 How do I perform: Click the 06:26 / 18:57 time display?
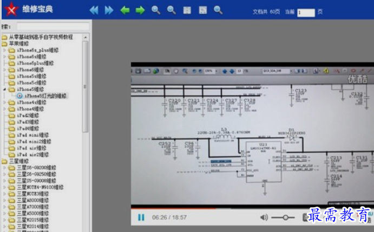[169, 217]
